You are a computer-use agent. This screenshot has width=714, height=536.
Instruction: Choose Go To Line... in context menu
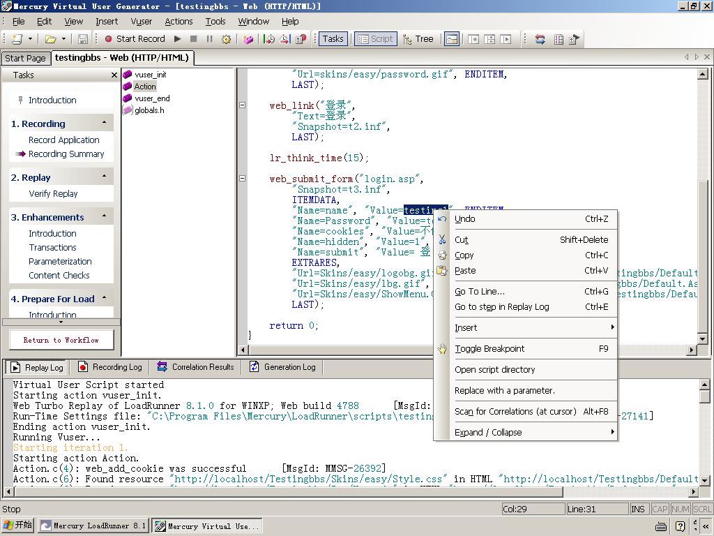[x=526, y=292]
